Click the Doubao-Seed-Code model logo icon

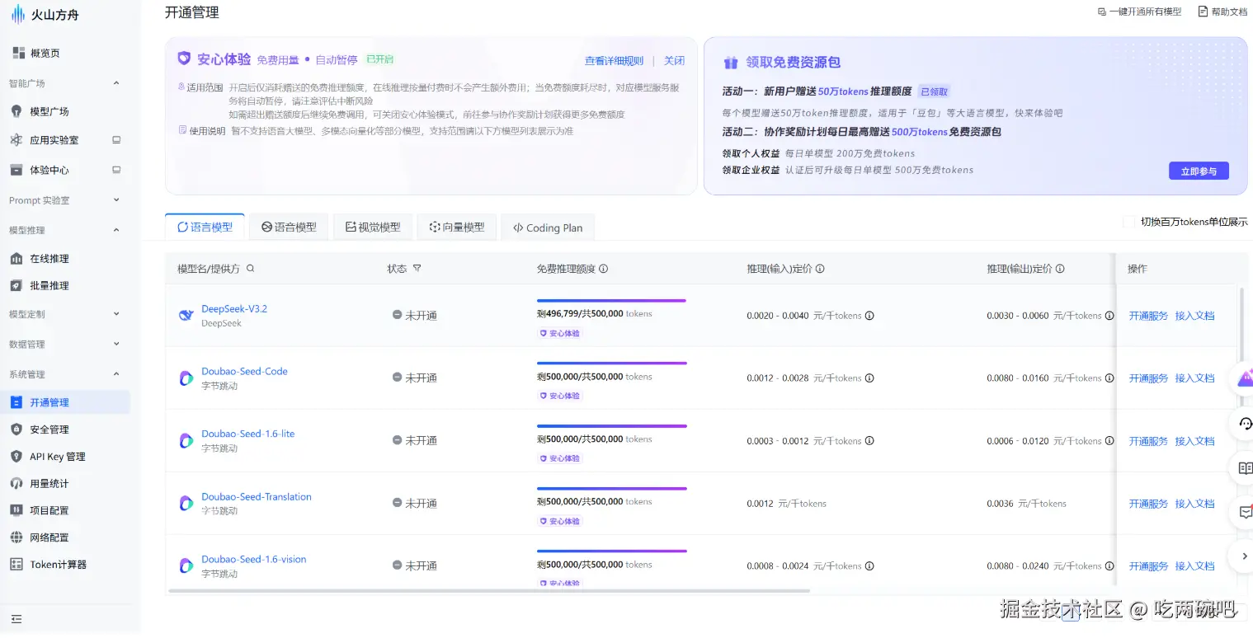(186, 378)
